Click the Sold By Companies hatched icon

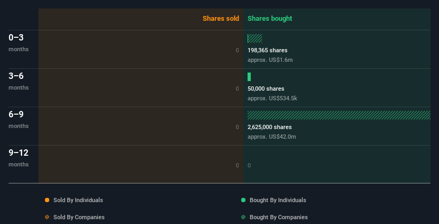tap(47, 217)
